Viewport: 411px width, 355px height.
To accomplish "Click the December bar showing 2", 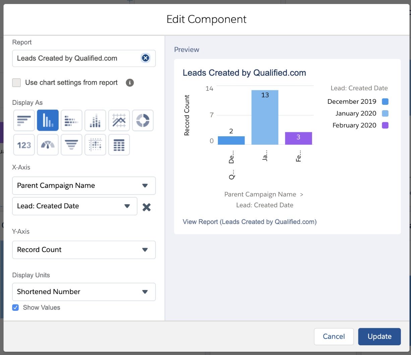I will 231,140.
